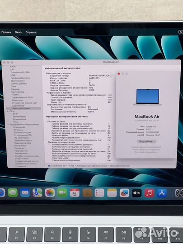Viewport: 183px width, 244px height.
Task: Launch FaceTime from the Dock
Action: (x=62, y=193)
